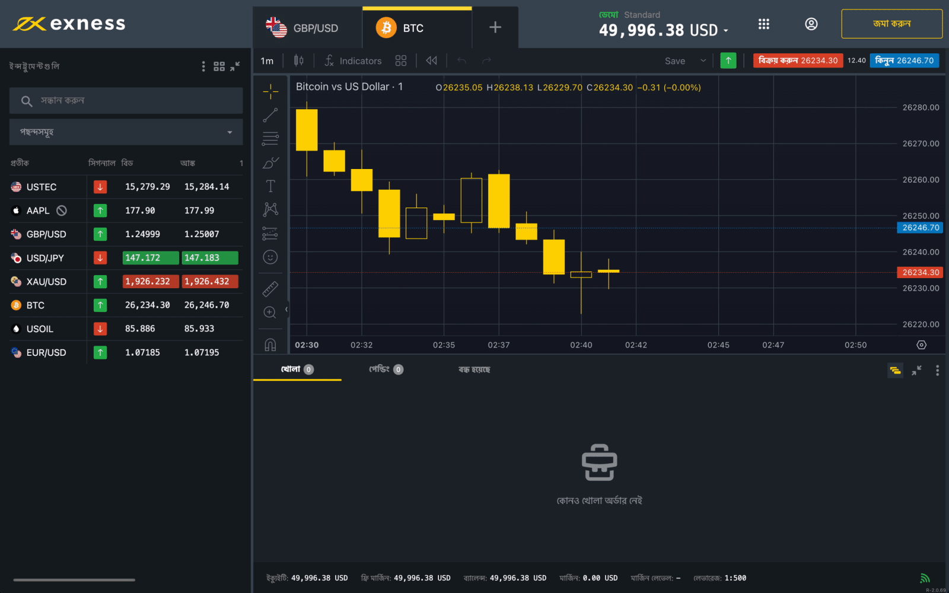The height and width of the screenshot is (593, 949).
Task: Select BTC row in watchlist
Action: coord(126,305)
